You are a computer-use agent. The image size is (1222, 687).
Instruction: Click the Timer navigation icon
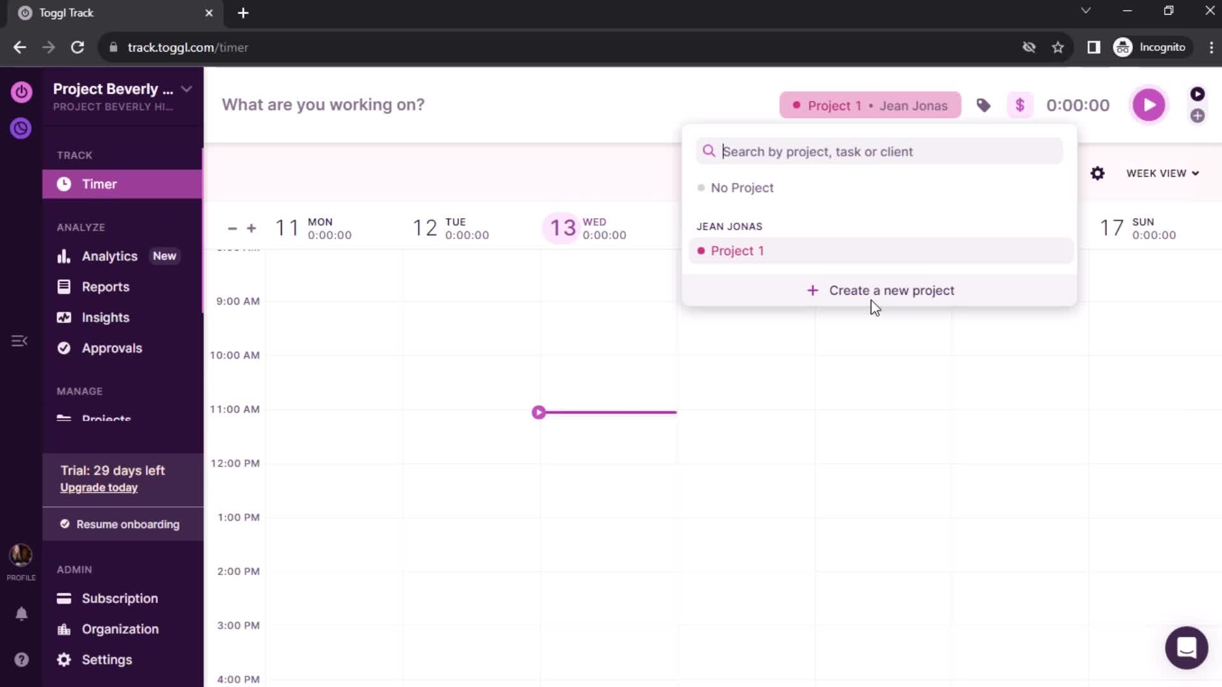[x=65, y=184]
